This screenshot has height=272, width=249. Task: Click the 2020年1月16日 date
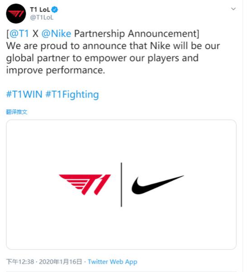click(60, 262)
